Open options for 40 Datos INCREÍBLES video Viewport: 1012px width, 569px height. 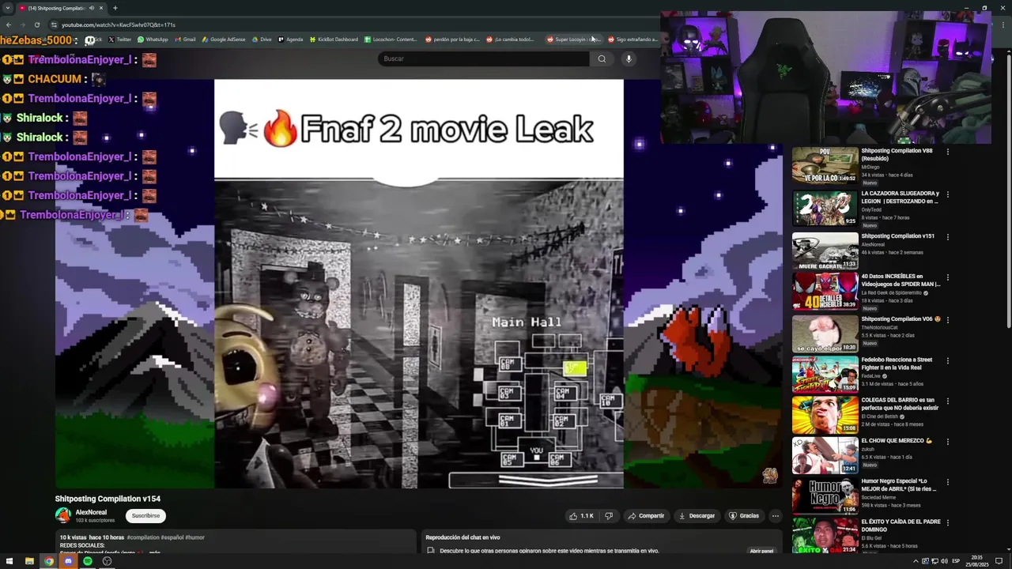pos(948,277)
